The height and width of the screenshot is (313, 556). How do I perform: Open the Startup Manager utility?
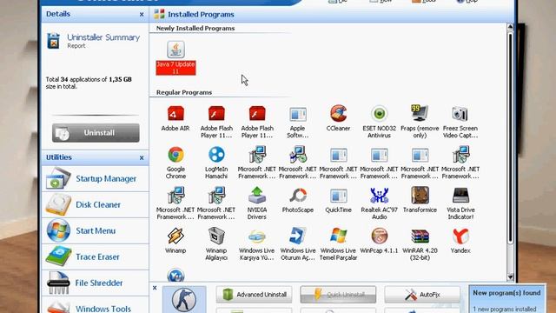(x=95, y=178)
